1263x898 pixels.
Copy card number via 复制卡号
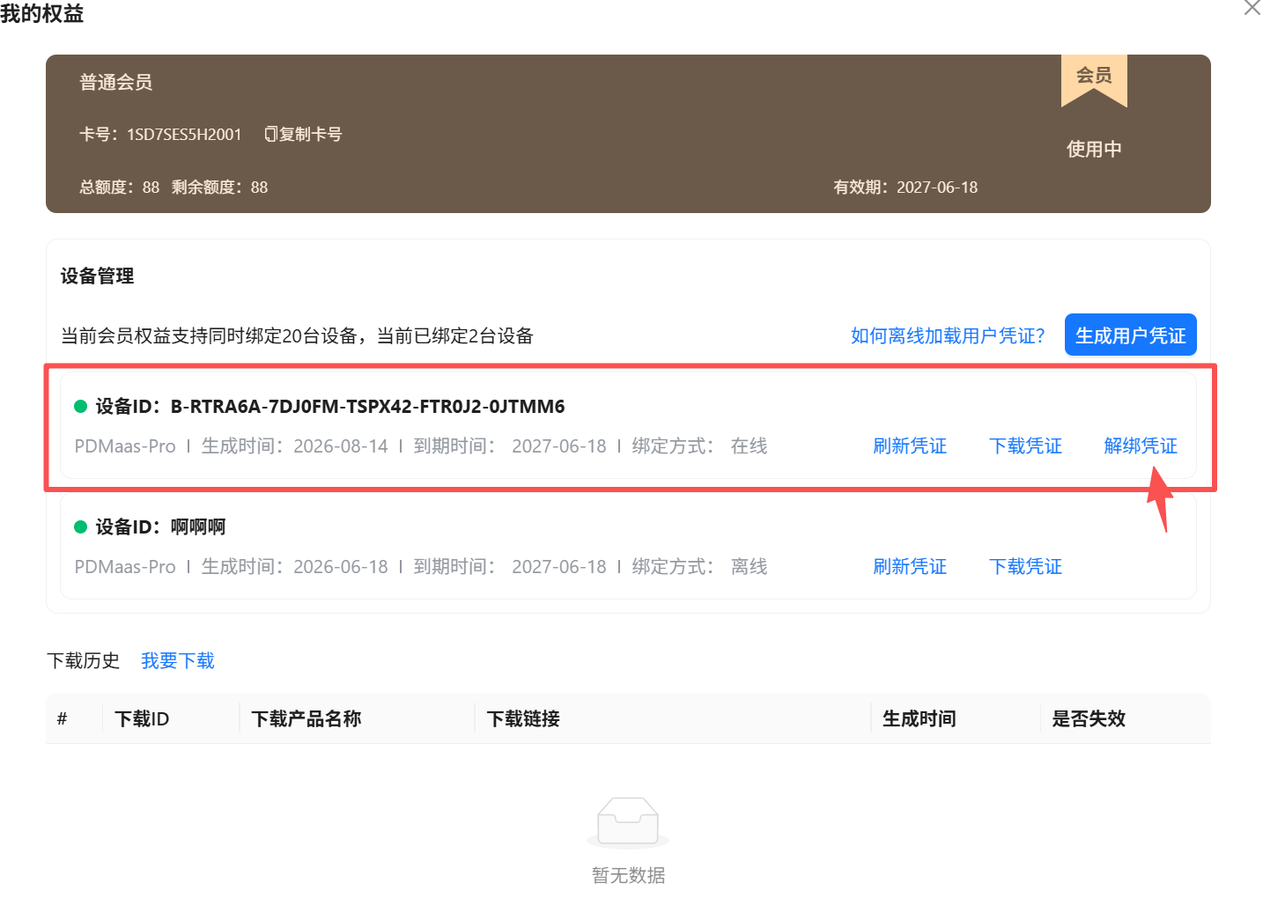pyautogui.click(x=303, y=134)
